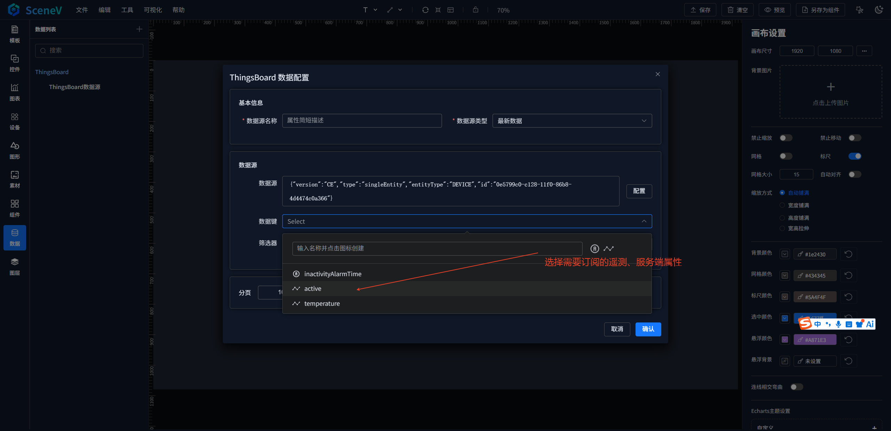Click the 取消 cancel button
891x431 pixels.
tap(617, 329)
